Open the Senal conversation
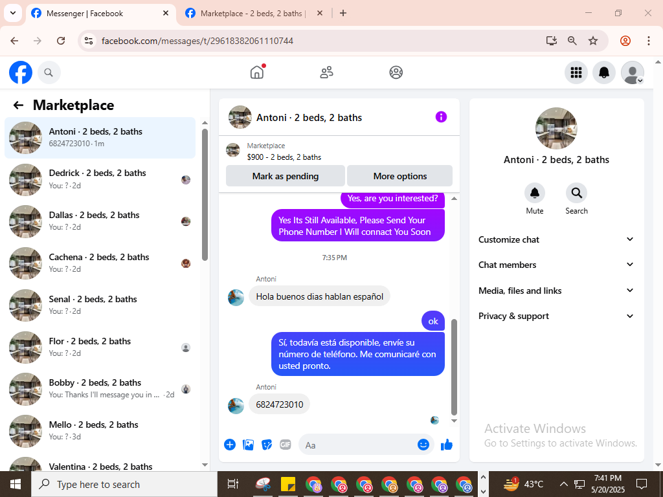663x497 pixels. coord(100,305)
